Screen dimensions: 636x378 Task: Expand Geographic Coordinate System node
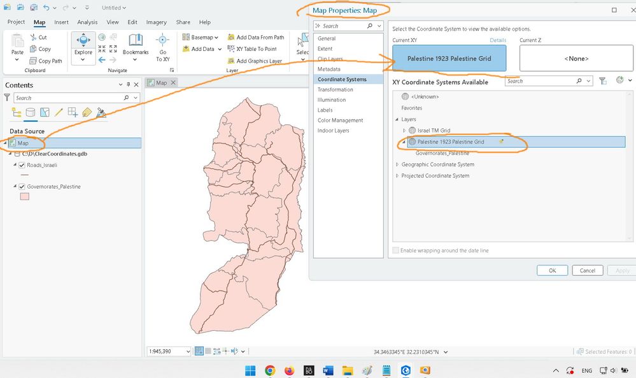397,164
